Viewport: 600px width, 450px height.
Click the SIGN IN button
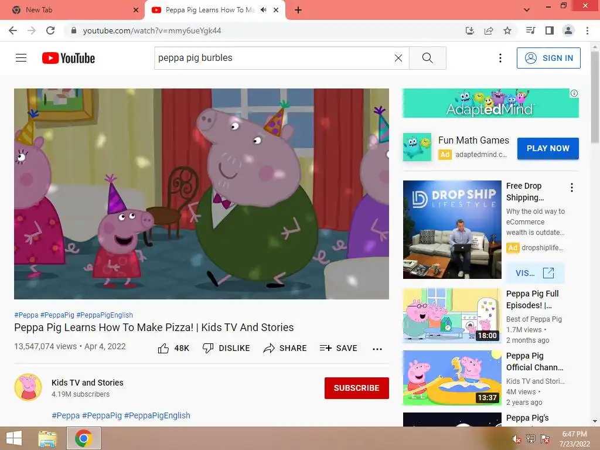coord(548,58)
